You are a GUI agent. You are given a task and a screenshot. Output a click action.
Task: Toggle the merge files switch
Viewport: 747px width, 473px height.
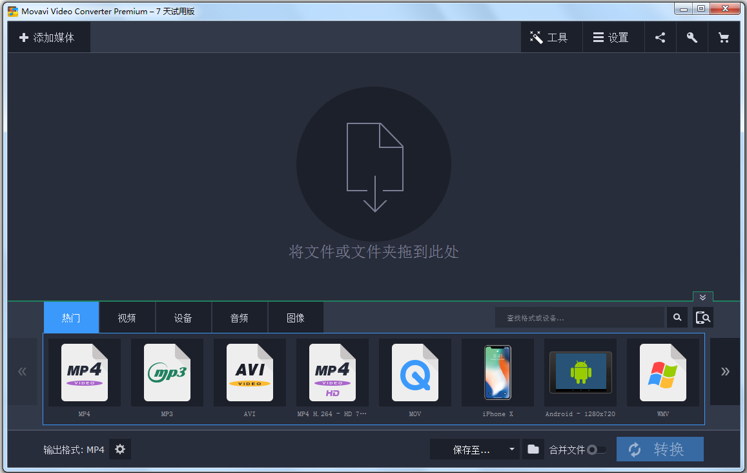coord(596,450)
